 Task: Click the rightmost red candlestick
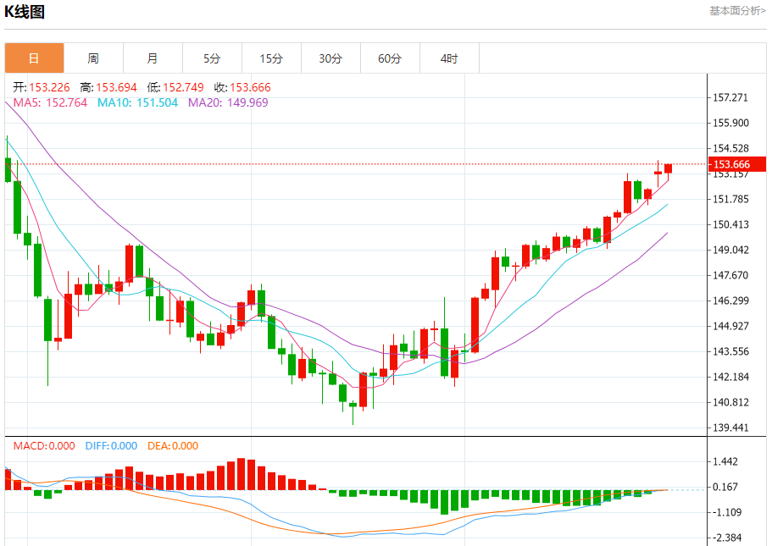tap(668, 168)
